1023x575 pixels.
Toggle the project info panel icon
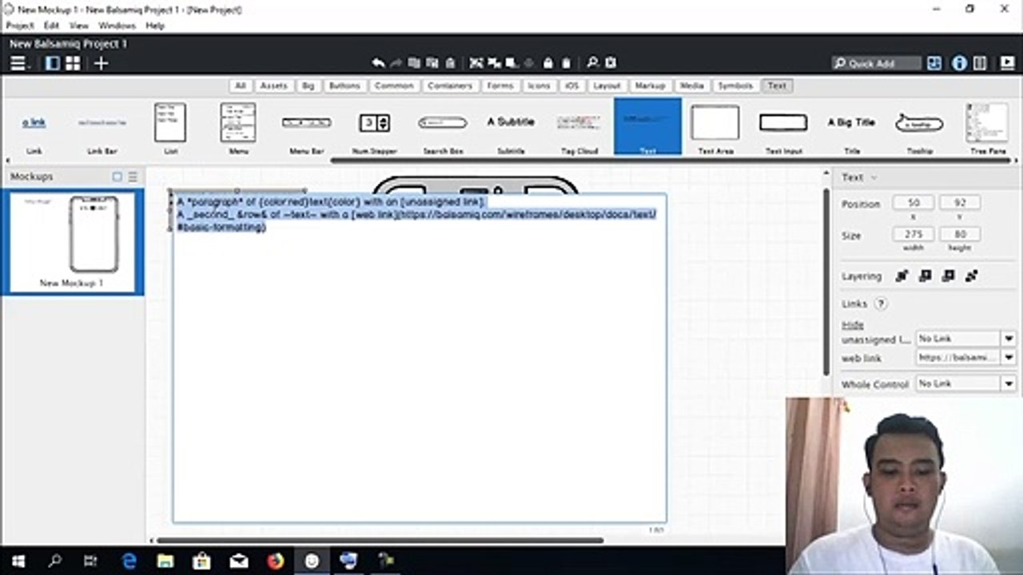pos(980,64)
